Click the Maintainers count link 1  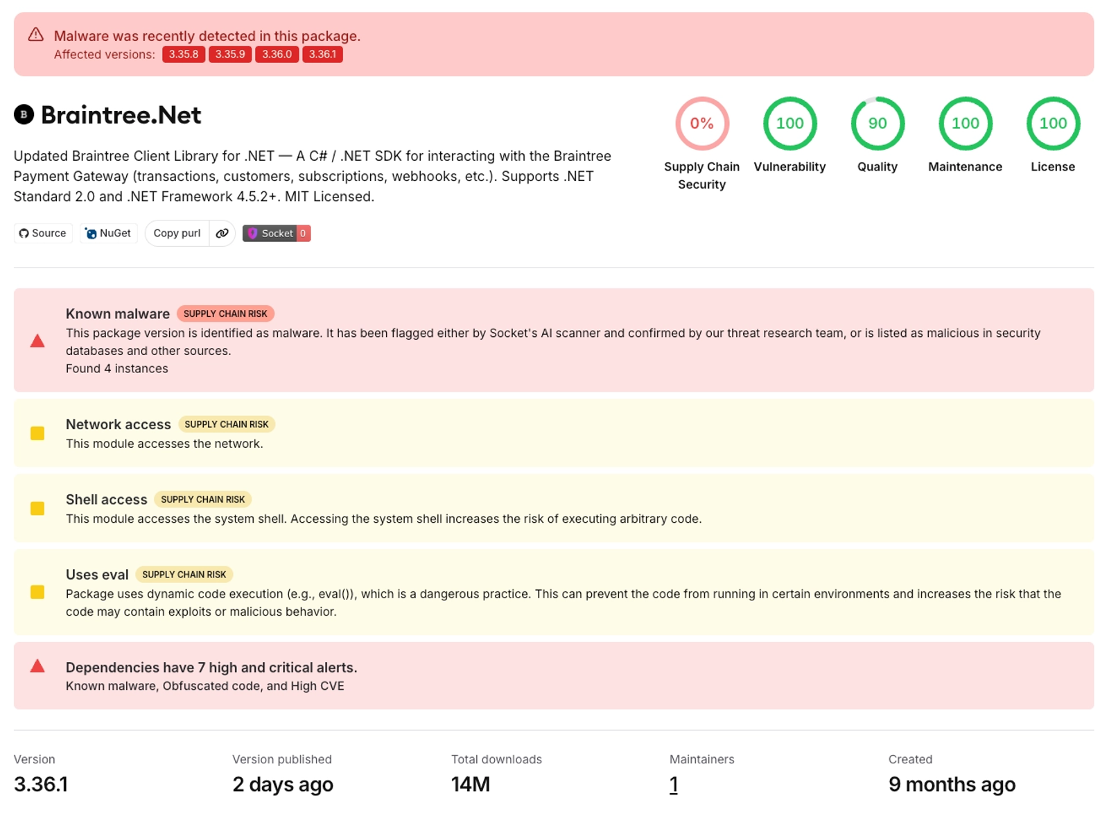point(674,784)
